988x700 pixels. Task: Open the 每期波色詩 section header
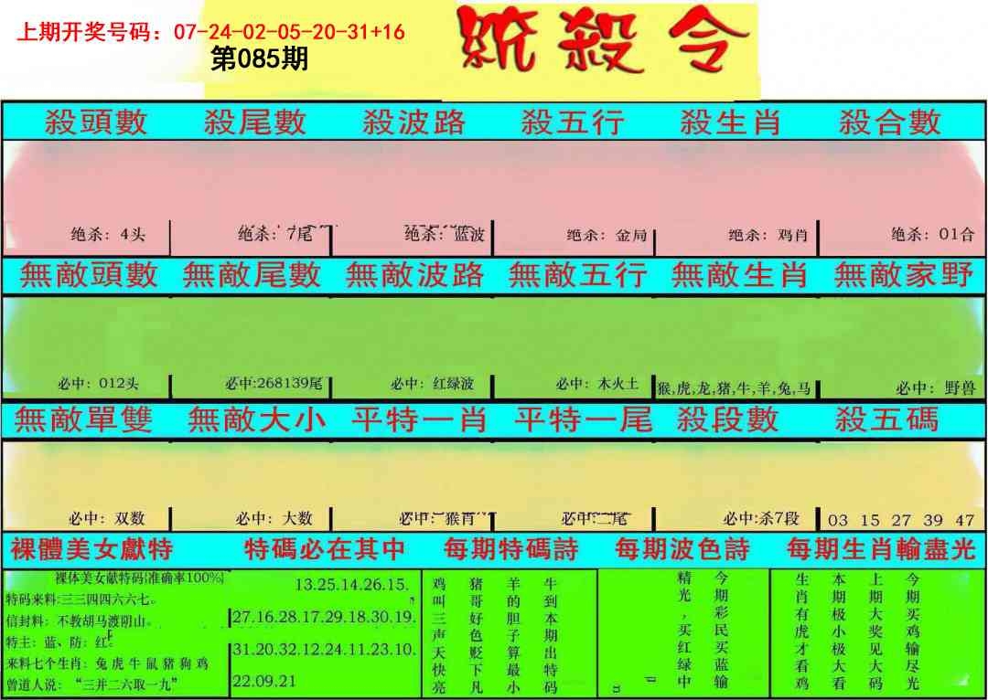coord(682,549)
